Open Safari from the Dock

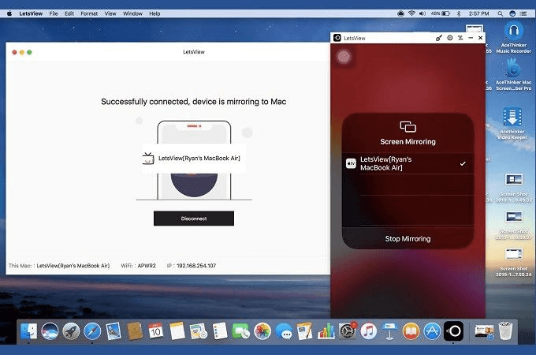[92, 331]
